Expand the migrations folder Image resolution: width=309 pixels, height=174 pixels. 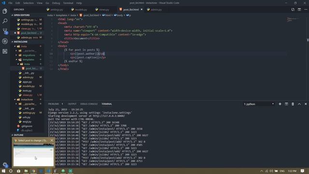pos(28,55)
